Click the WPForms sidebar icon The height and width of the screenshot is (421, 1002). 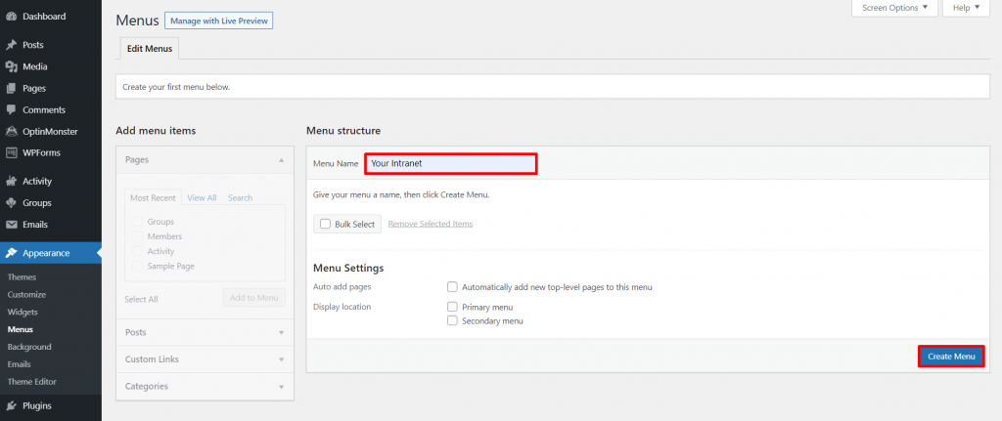click(x=11, y=152)
